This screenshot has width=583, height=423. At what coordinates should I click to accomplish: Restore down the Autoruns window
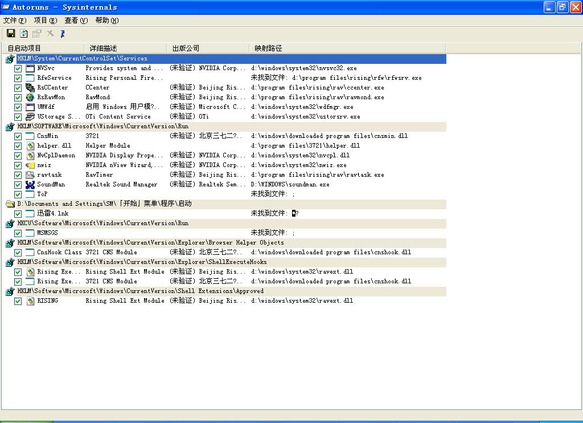pyautogui.click(x=563, y=7)
